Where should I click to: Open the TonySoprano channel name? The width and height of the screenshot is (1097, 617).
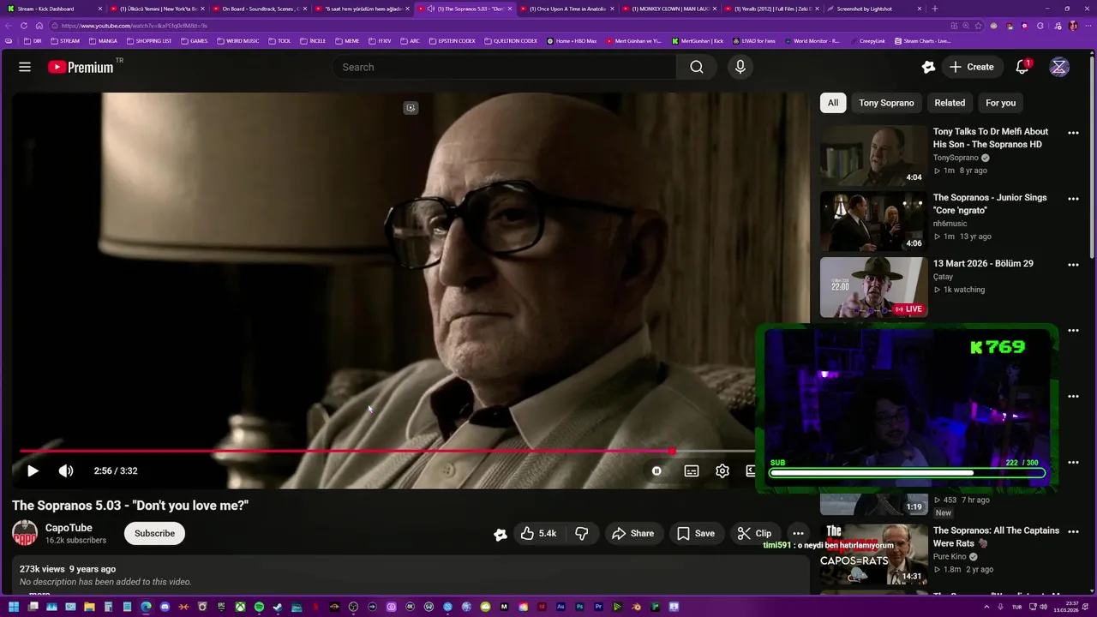[956, 158]
